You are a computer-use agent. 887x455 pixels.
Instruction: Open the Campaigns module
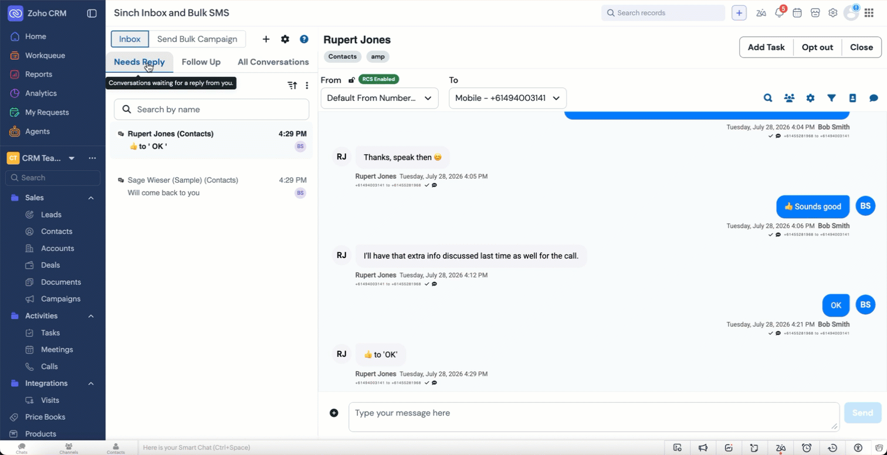coord(60,299)
